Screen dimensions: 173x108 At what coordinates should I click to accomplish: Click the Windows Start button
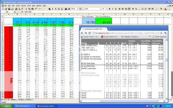(6, 106)
